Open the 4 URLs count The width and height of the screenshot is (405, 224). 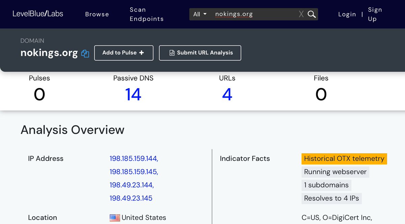[227, 94]
